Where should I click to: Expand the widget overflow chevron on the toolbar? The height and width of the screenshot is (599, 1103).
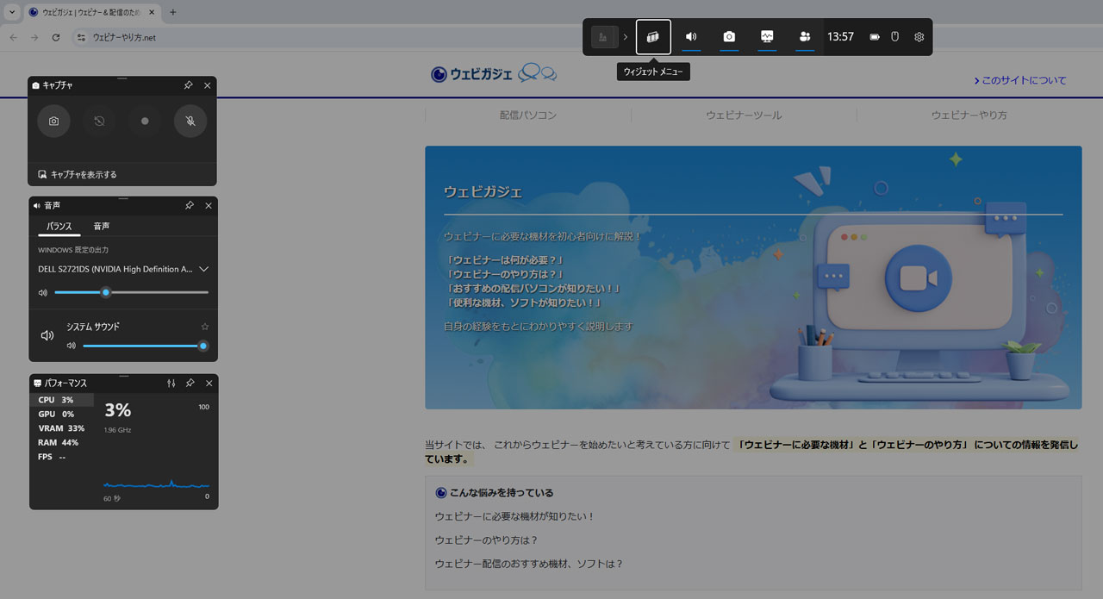tap(624, 36)
